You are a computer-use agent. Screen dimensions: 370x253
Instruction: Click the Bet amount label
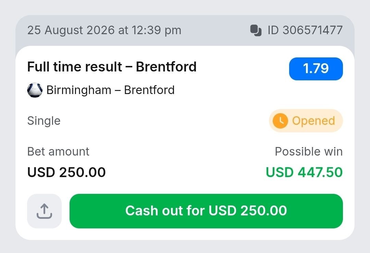(x=58, y=151)
